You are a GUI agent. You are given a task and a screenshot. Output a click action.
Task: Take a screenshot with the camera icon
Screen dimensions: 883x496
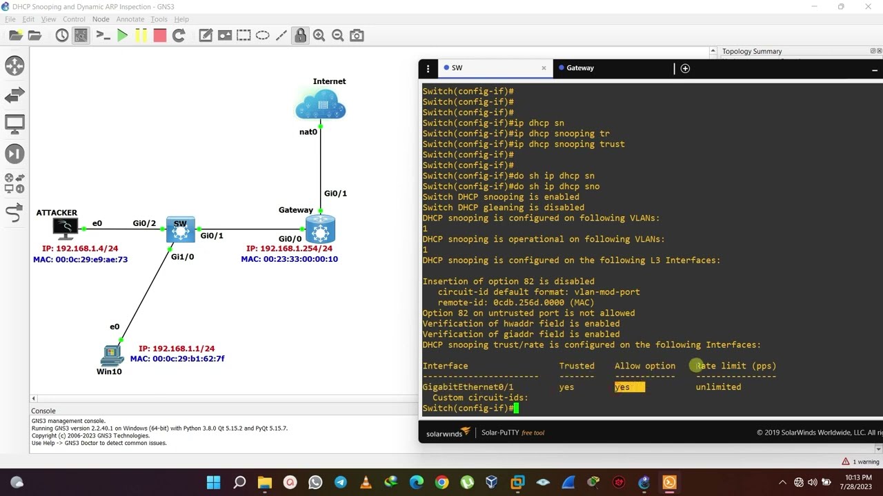357,35
